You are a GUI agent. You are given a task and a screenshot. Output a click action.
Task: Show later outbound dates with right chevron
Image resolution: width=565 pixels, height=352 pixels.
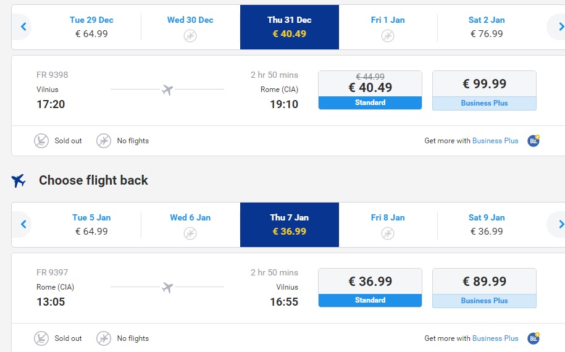[560, 27]
